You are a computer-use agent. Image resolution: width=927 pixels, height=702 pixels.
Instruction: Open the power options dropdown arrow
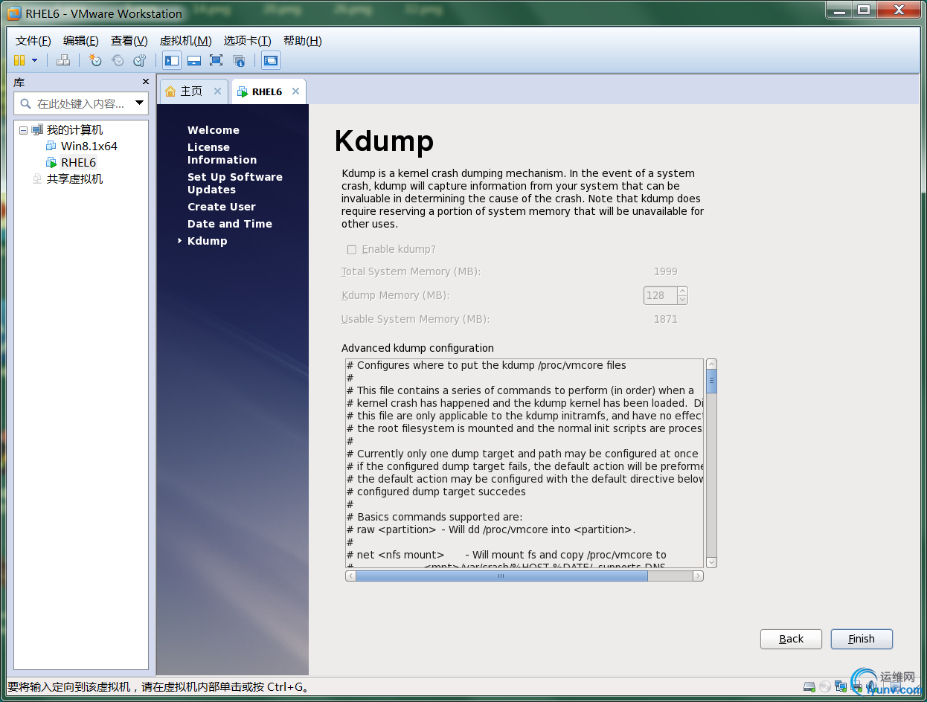(x=34, y=60)
